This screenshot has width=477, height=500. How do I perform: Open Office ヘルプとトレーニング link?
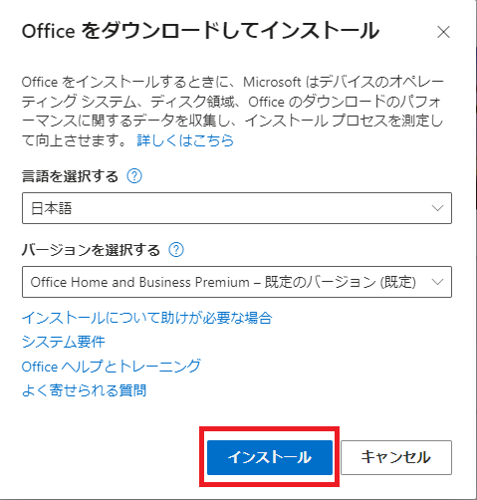click(112, 367)
